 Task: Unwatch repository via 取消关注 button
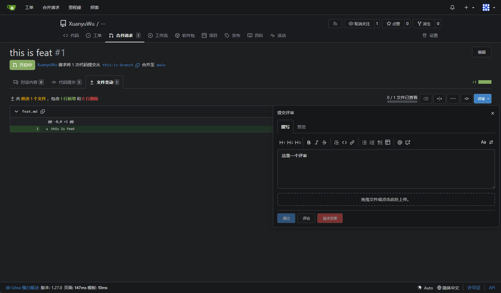click(359, 24)
